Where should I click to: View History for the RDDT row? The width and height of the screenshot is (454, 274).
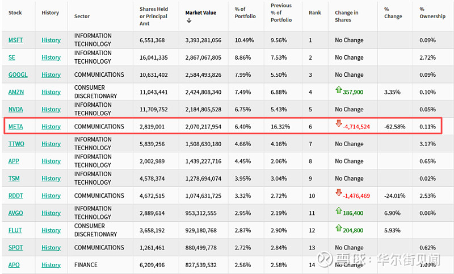[51, 196]
